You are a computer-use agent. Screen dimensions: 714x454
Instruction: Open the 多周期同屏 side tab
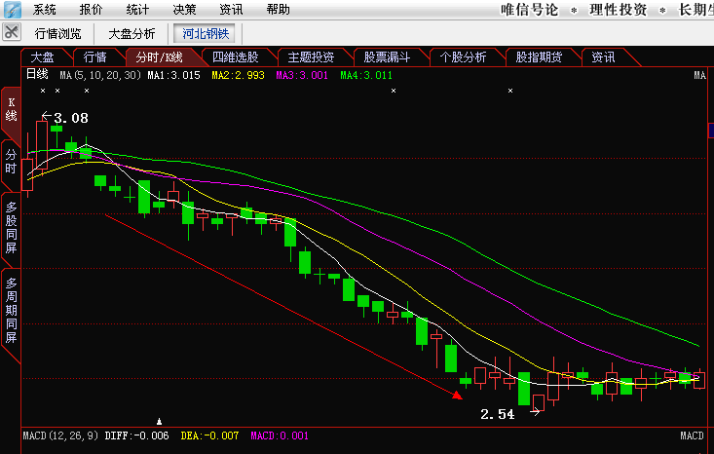click(11, 312)
